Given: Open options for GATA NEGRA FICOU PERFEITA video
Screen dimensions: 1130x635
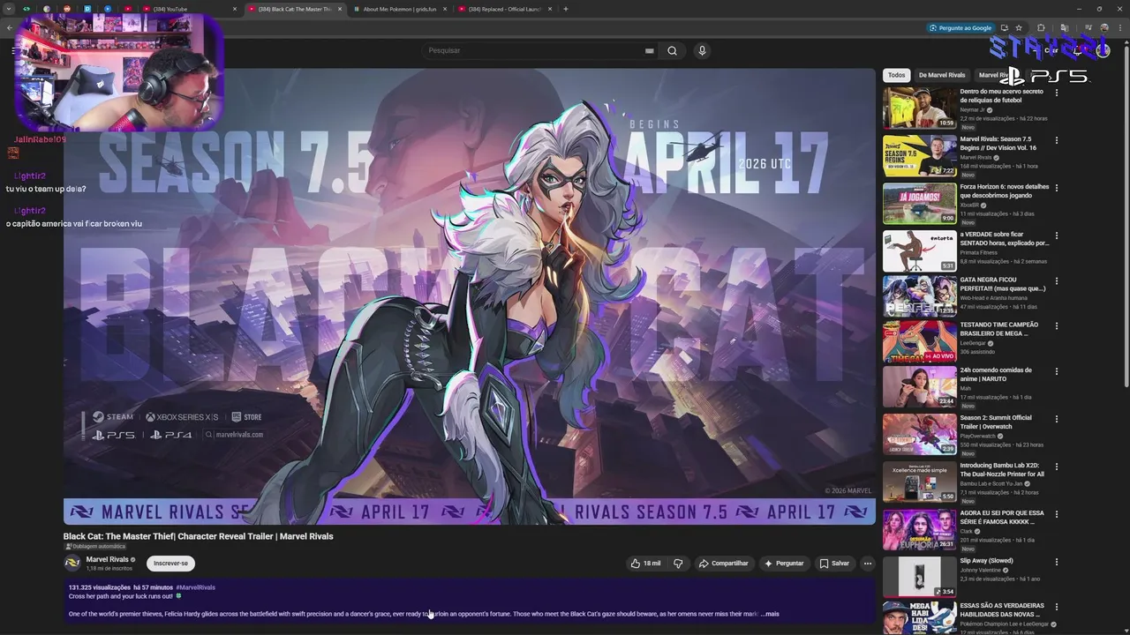Looking at the screenshot, I should point(1056,281).
